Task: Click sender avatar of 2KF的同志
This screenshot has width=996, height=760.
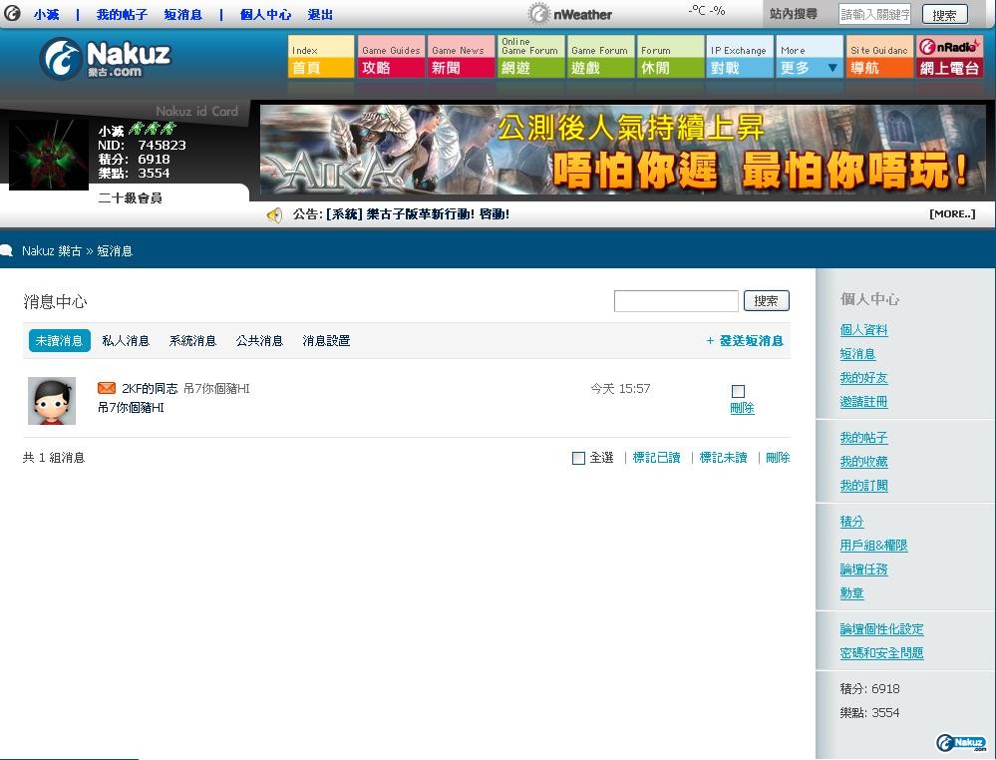Action: tap(52, 401)
